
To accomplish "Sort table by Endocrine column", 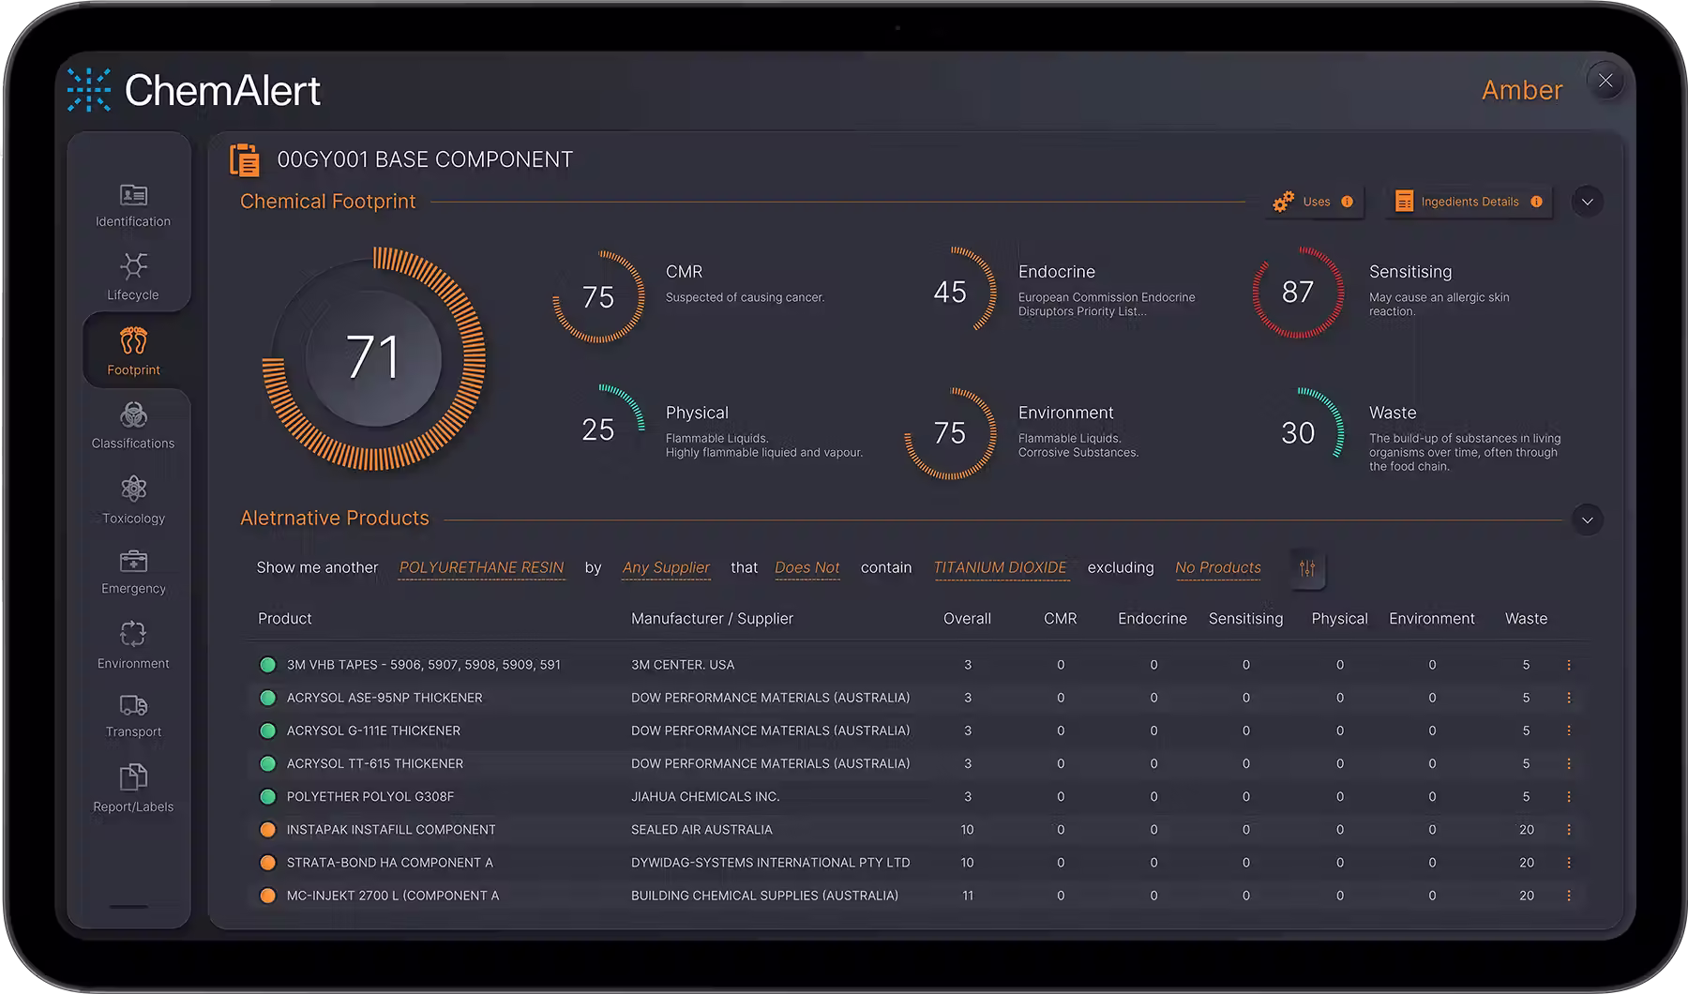I will pyautogui.click(x=1153, y=619).
